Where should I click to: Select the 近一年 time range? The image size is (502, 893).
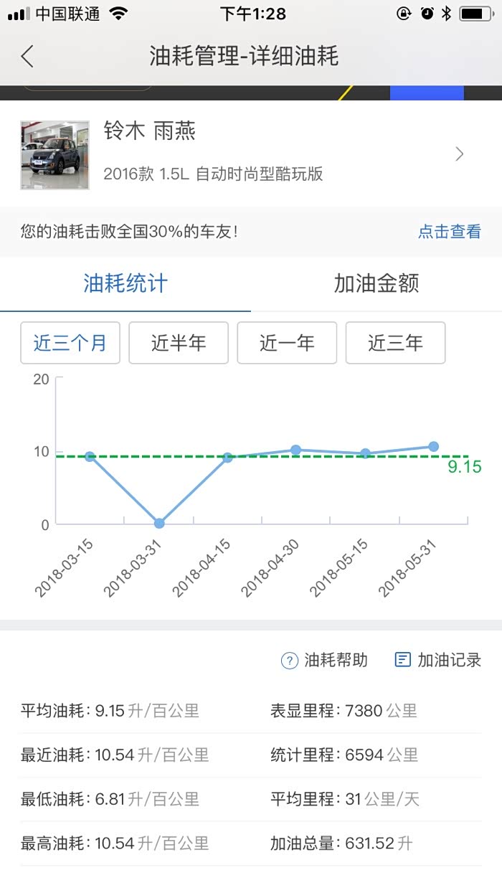pyautogui.click(x=287, y=343)
